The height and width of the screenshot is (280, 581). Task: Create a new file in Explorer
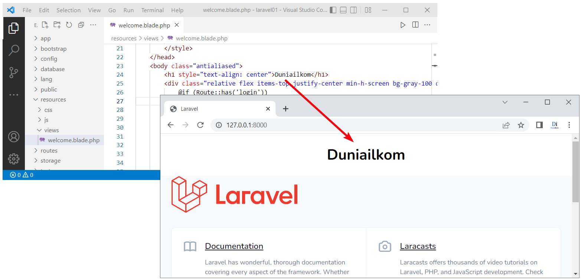[x=45, y=25]
